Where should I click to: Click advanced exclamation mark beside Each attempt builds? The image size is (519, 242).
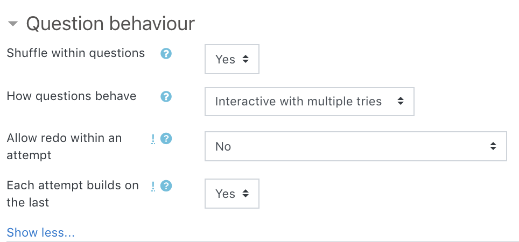[x=153, y=186]
